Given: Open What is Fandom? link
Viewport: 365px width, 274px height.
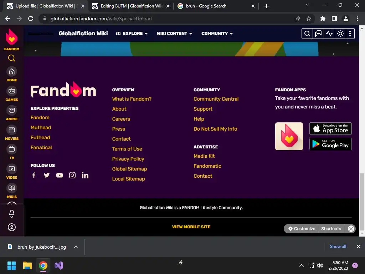Looking at the screenshot, I should [132, 99].
